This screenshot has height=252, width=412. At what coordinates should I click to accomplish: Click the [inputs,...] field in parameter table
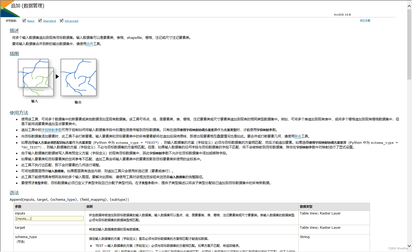click(x=49, y=219)
